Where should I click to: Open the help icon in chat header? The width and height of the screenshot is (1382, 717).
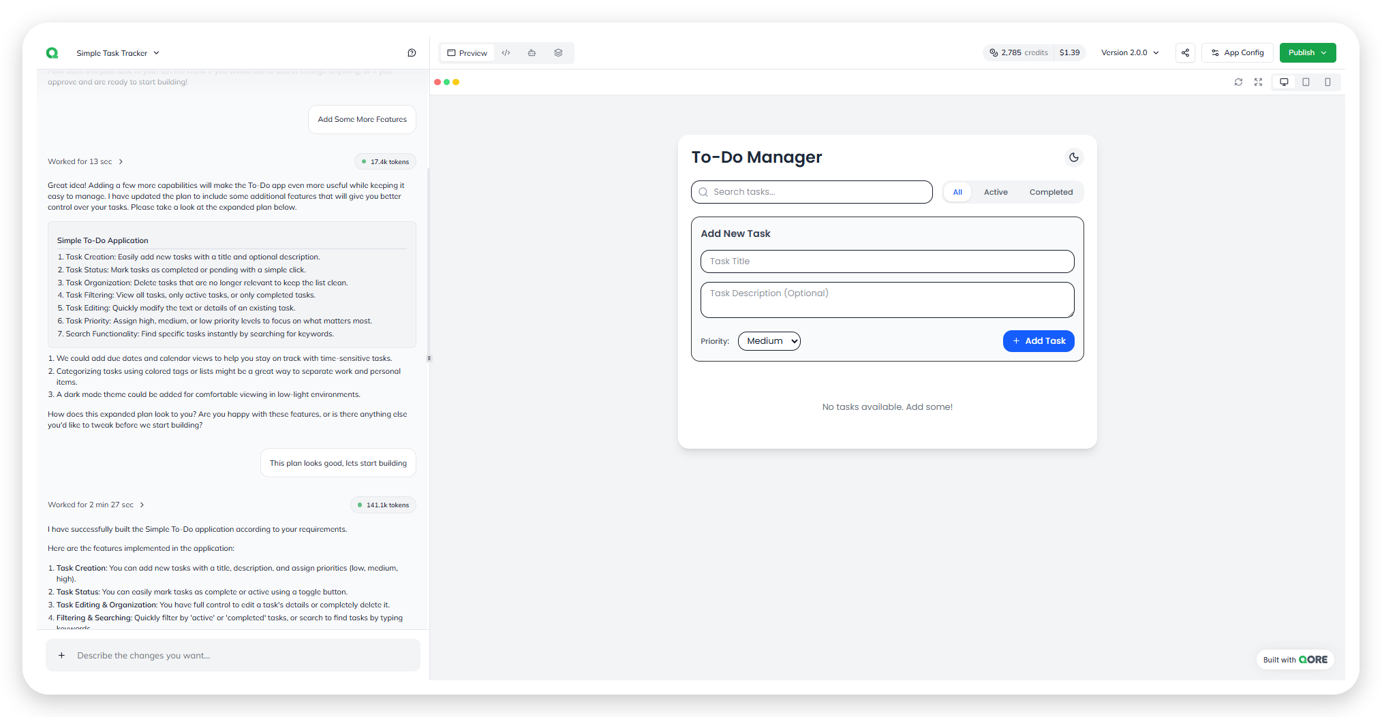412,53
